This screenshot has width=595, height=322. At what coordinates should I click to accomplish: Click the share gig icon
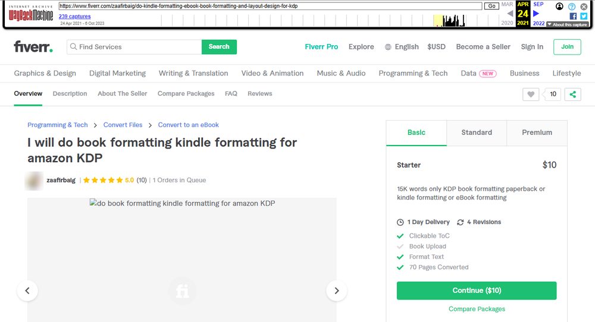(x=572, y=94)
